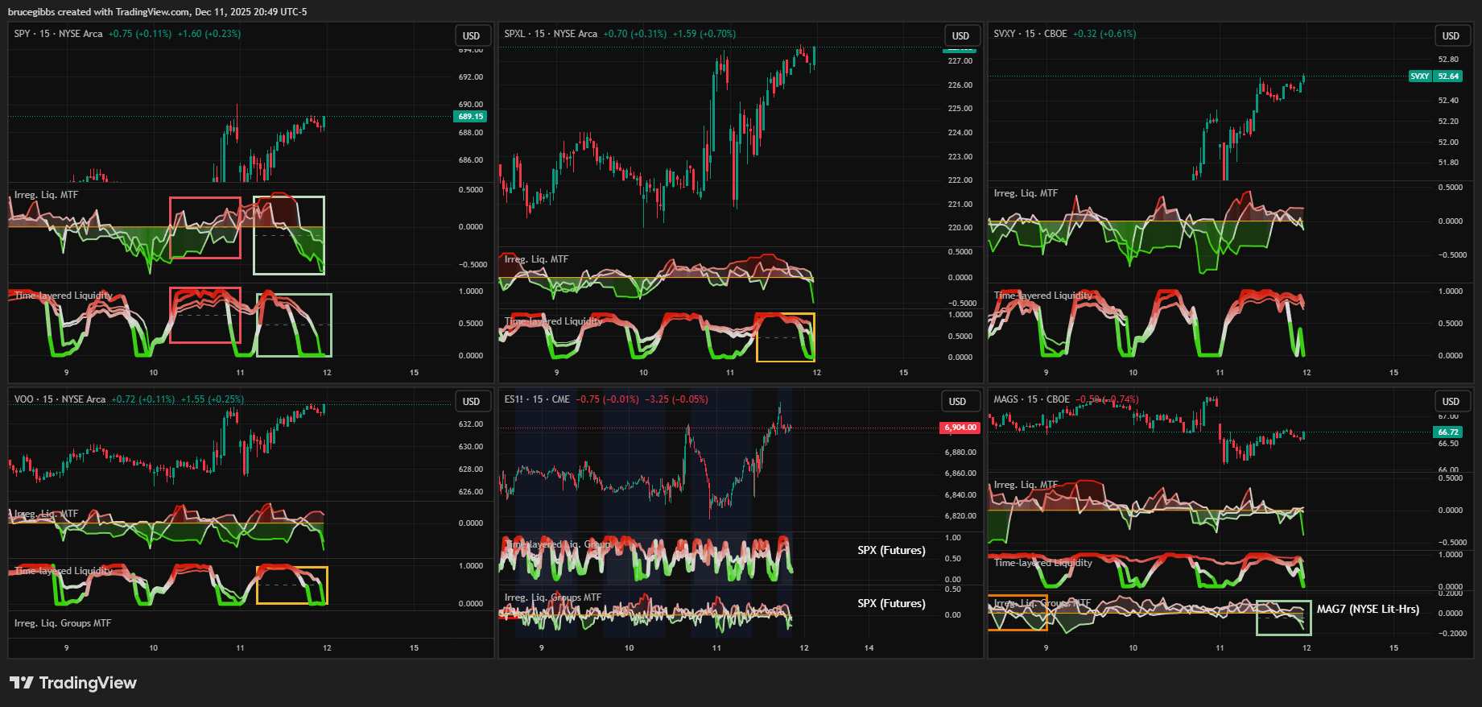Select the MAG7 (NYSE Lit-Hrs) text annotation
Viewport: 1482px width, 707px height.
1368,610
